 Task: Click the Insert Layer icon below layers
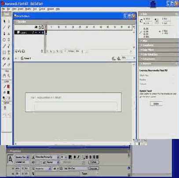click(x=16, y=51)
